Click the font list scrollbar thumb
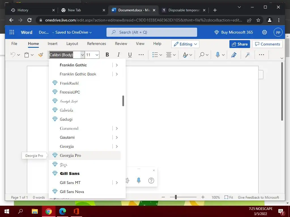 [123, 101]
